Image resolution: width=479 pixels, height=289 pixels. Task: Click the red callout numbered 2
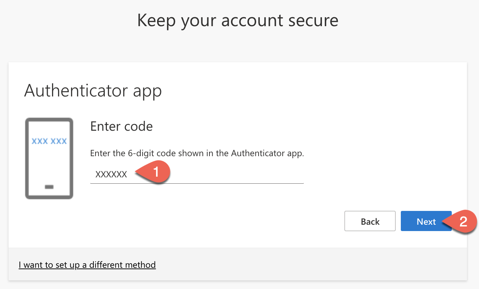tap(463, 222)
